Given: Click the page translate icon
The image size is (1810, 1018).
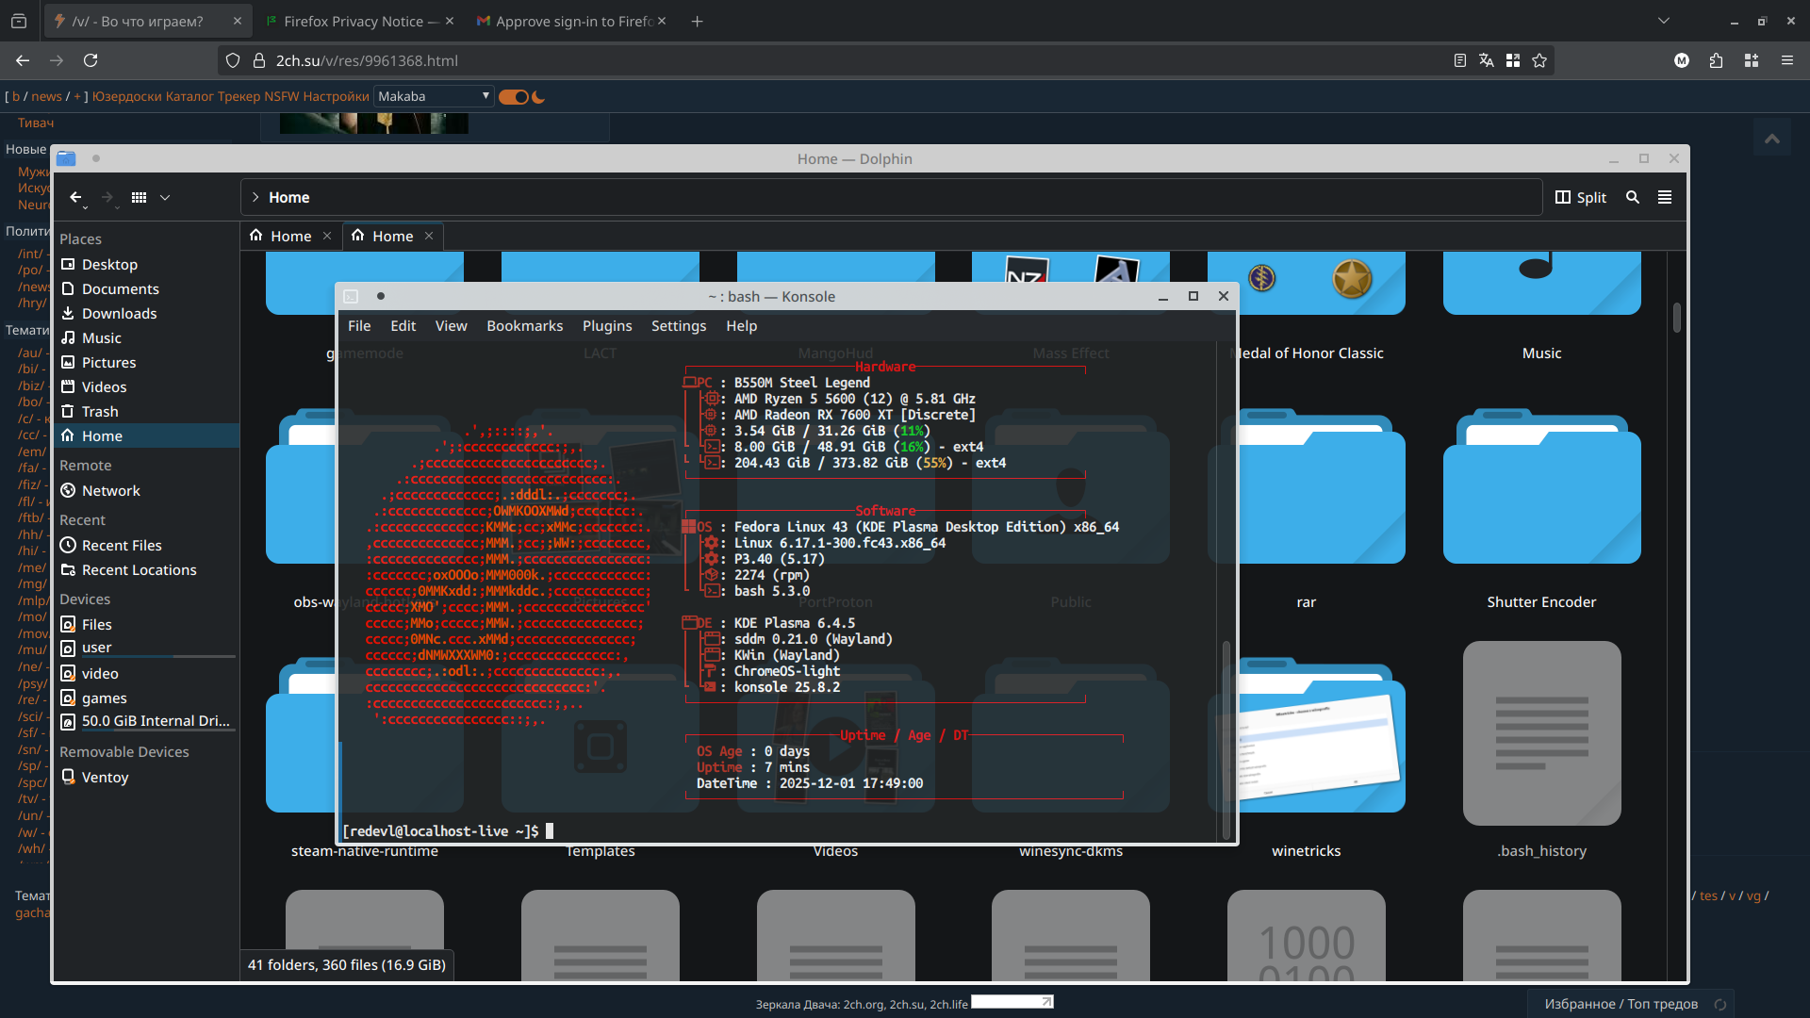Looking at the screenshot, I should pos(1487,60).
